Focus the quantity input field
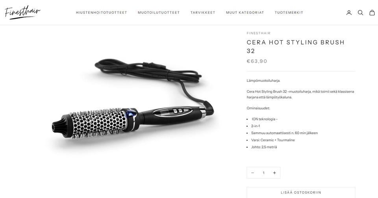Image resolution: width=378 pixels, height=198 pixels. click(263, 173)
